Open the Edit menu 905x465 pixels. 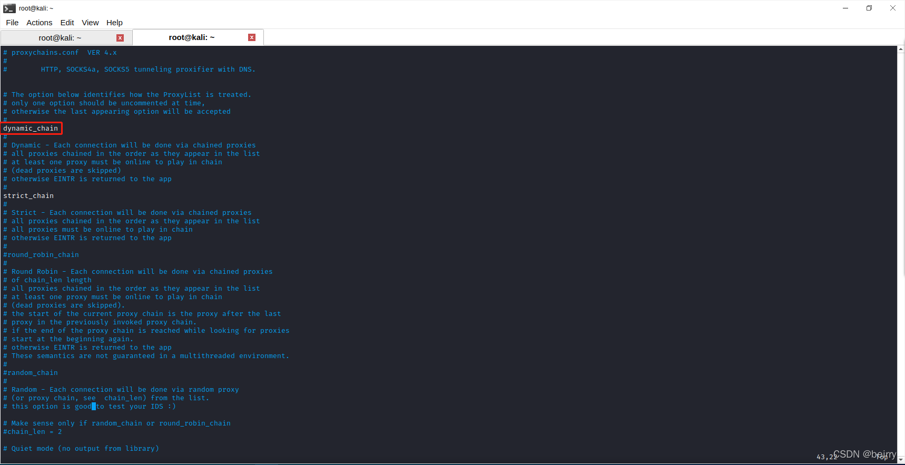coord(67,23)
